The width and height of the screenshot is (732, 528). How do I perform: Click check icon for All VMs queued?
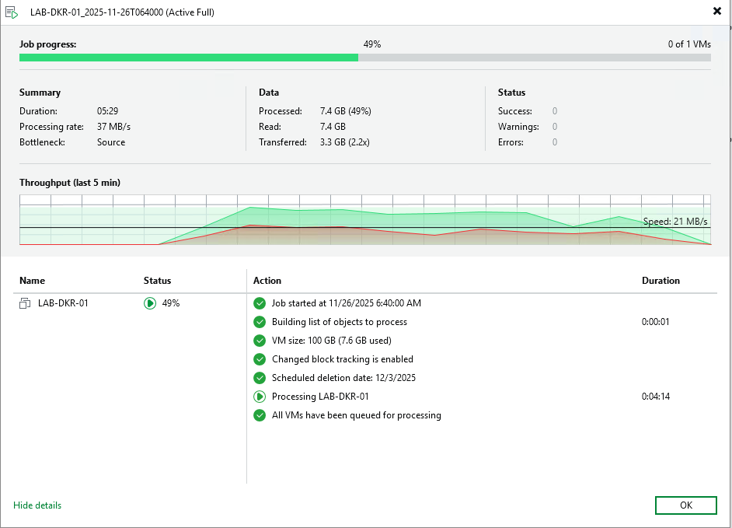260,415
